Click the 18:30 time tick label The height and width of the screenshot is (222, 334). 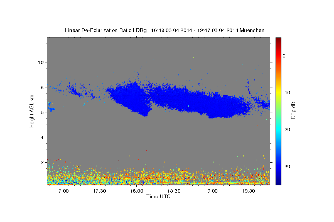[174, 191]
